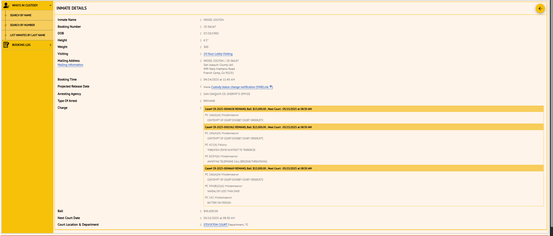This screenshot has width=553, height=236.
Task: Collapse the Who's In Custody chevron
Action: 51,5
